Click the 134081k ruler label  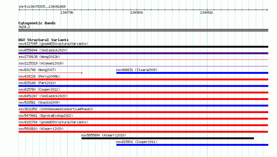(x=207, y=13)
